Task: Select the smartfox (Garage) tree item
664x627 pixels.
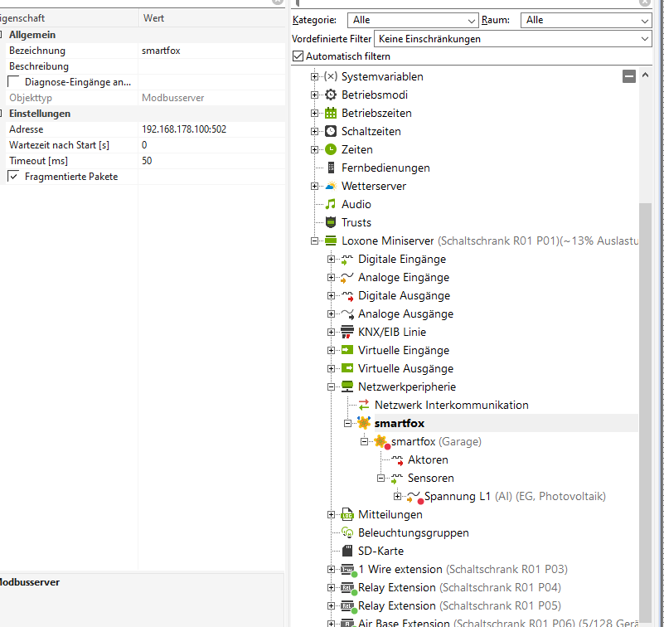Action: click(x=436, y=441)
